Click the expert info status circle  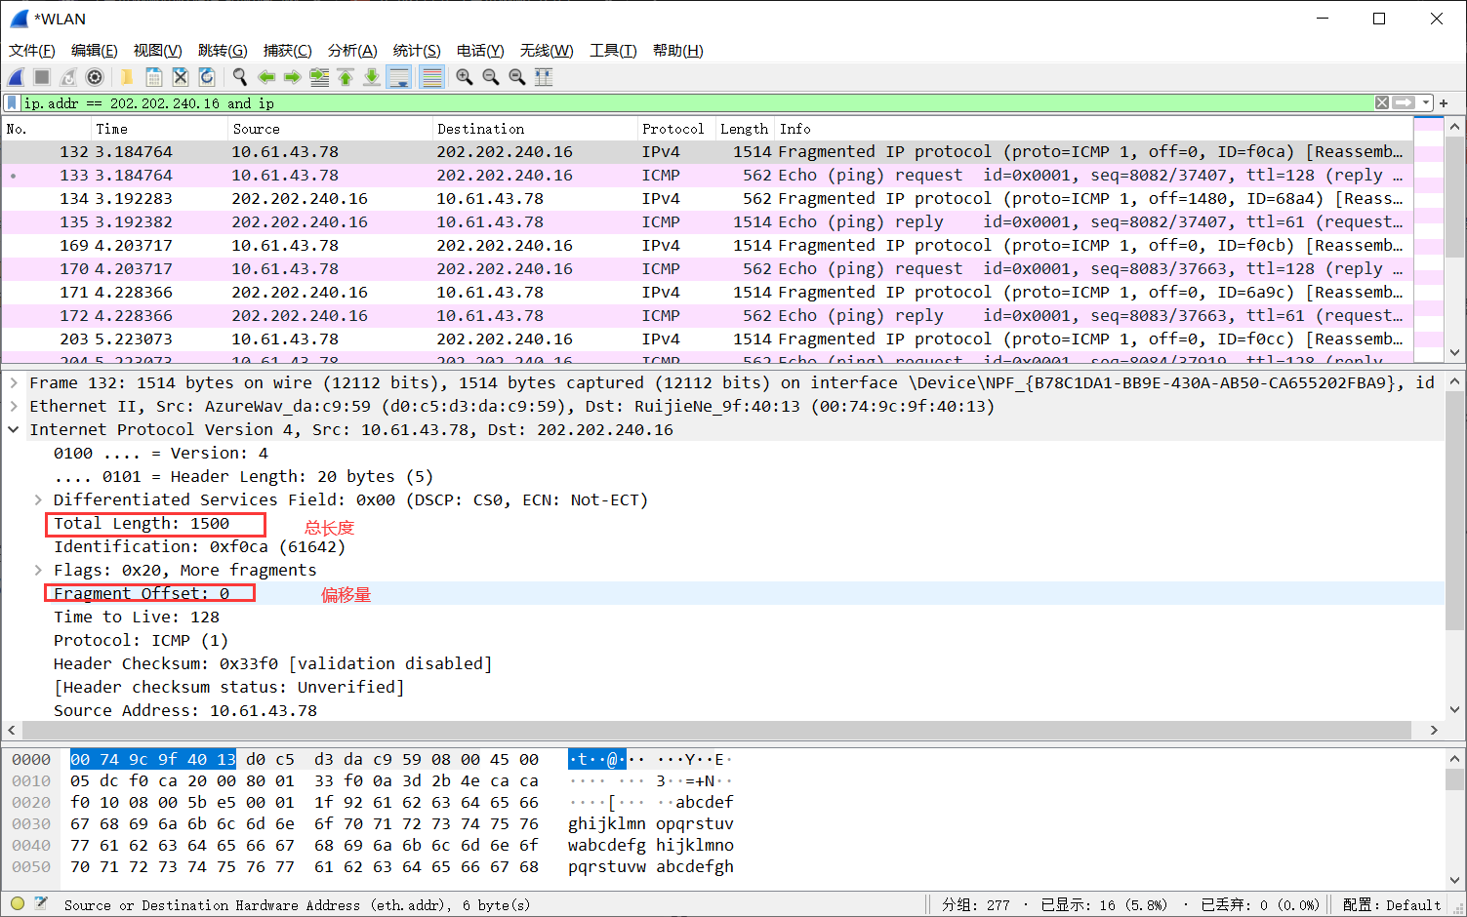18,904
